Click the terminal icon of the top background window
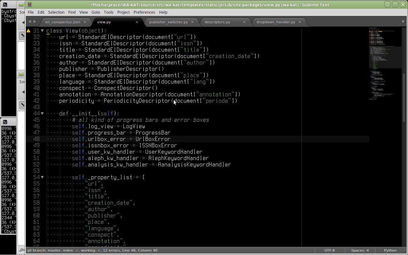Image resolution: width=408 pixels, height=255 pixels. [x=5, y=4]
